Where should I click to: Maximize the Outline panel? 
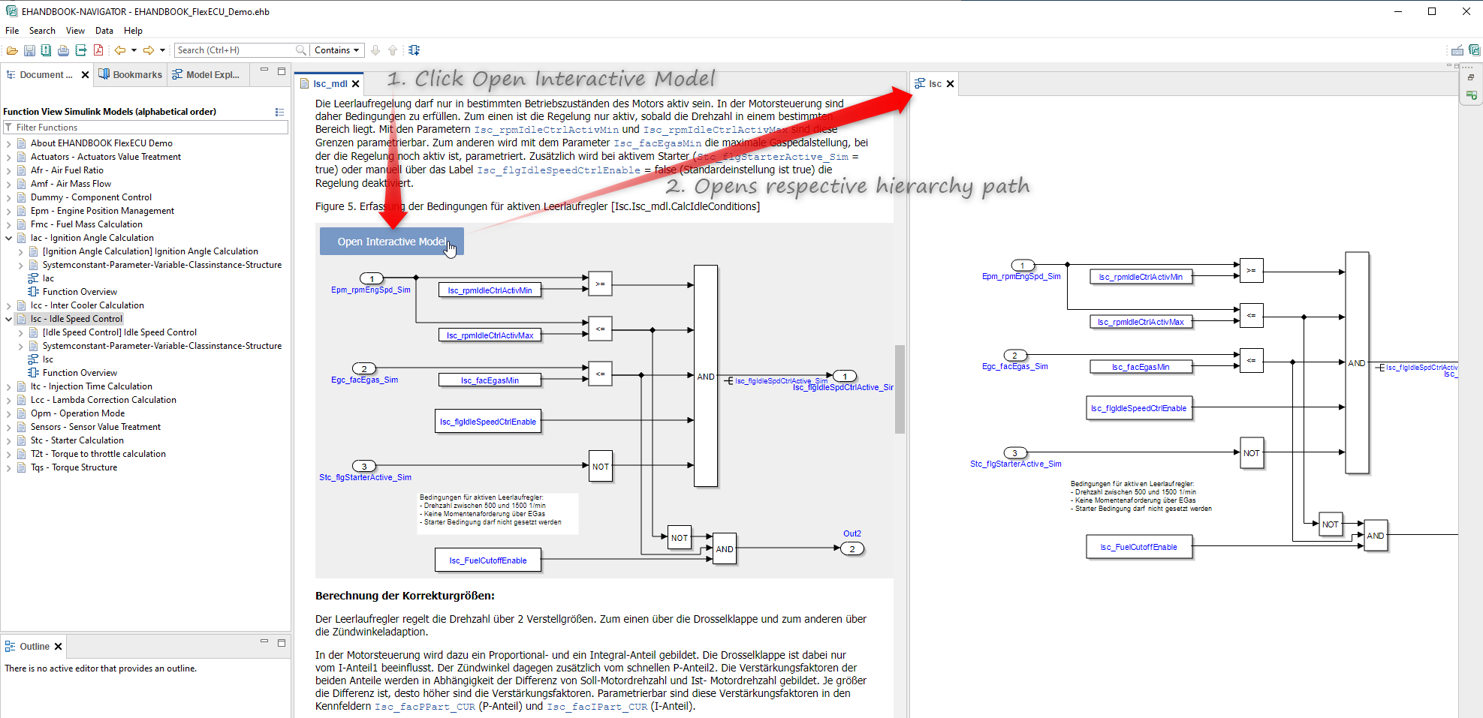click(x=282, y=642)
